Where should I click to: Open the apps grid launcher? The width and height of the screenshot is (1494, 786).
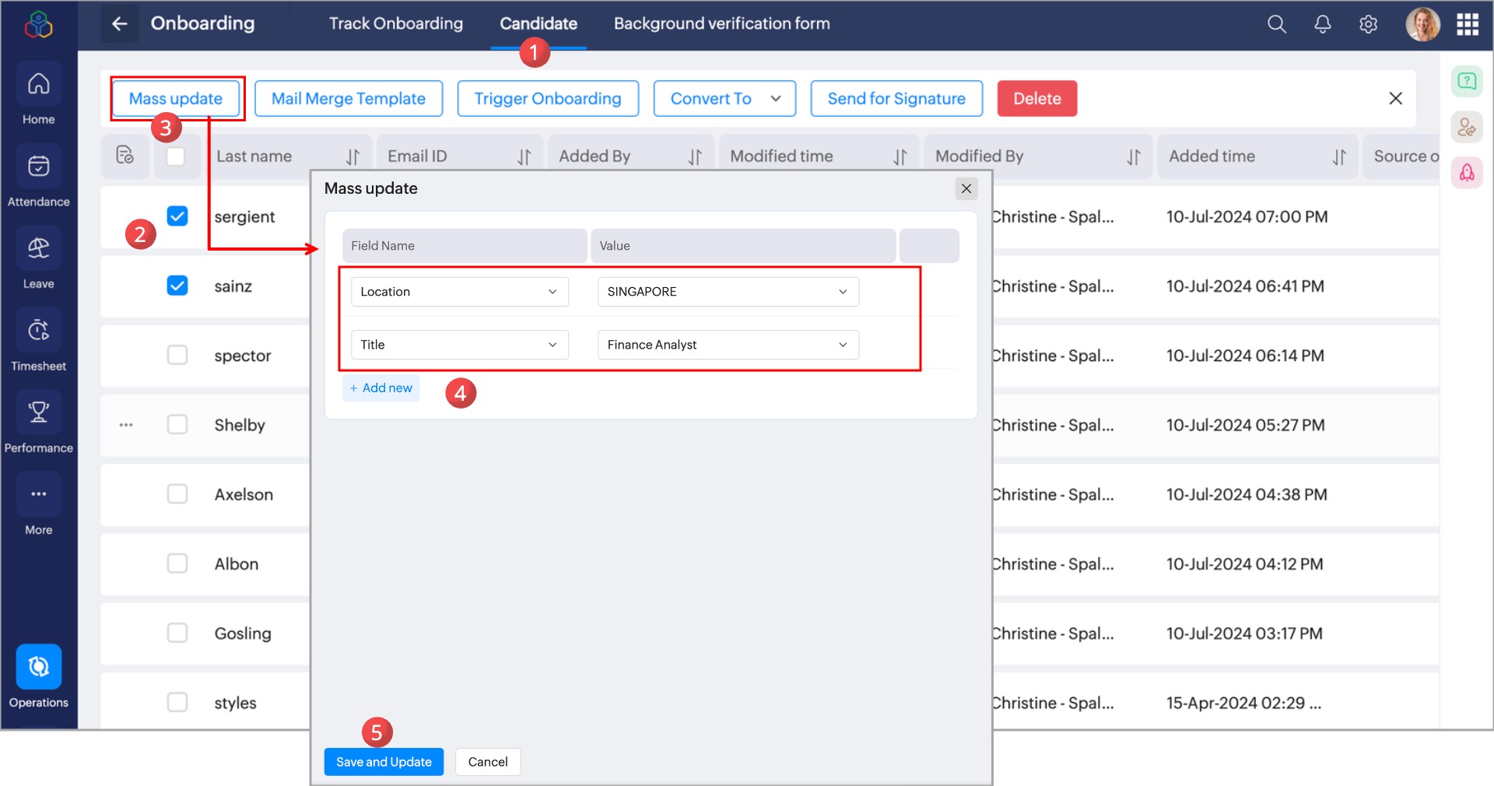coord(1468,24)
